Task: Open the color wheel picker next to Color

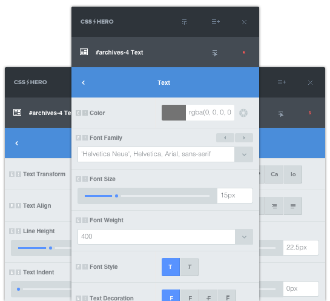Action: [x=243, y=113]
